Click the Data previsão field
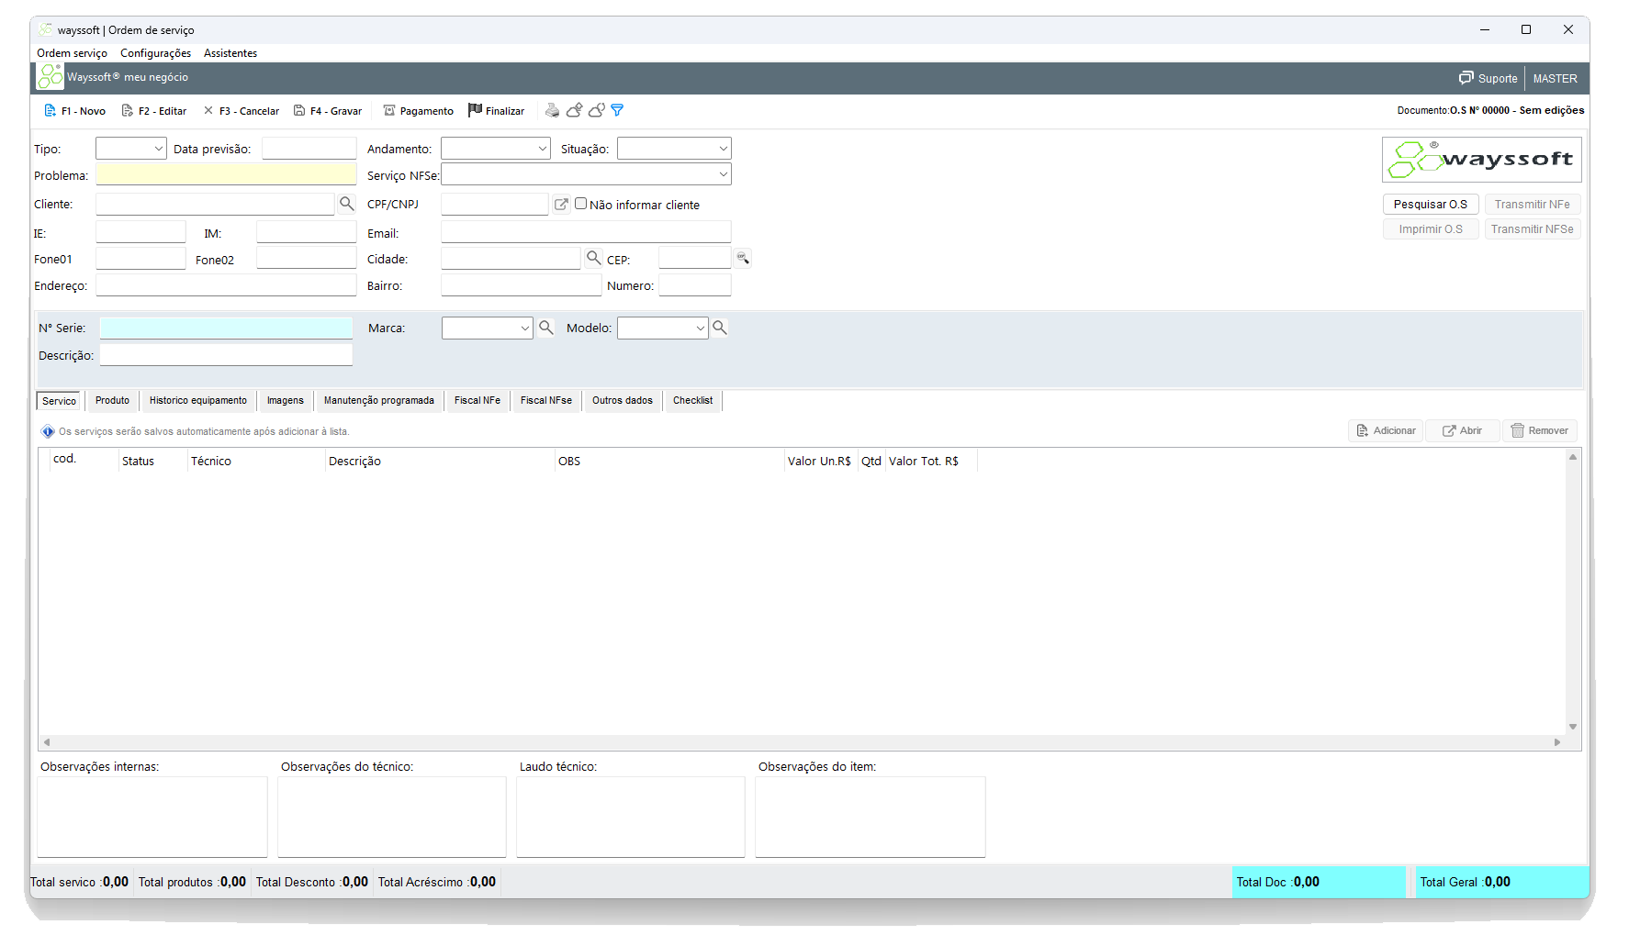The height and width of the screenshot is (935, 1629). (309, 149)
